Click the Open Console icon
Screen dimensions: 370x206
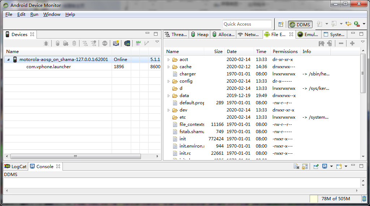[x=339, y=166]
